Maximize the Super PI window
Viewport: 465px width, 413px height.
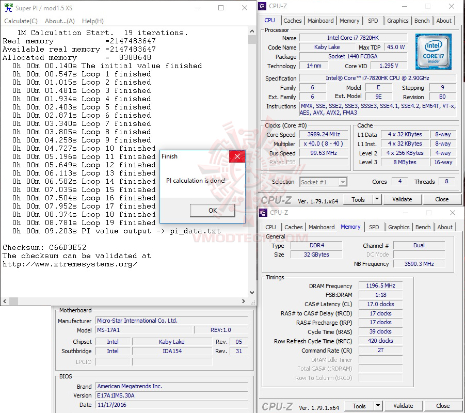click(x=221, y=8)
